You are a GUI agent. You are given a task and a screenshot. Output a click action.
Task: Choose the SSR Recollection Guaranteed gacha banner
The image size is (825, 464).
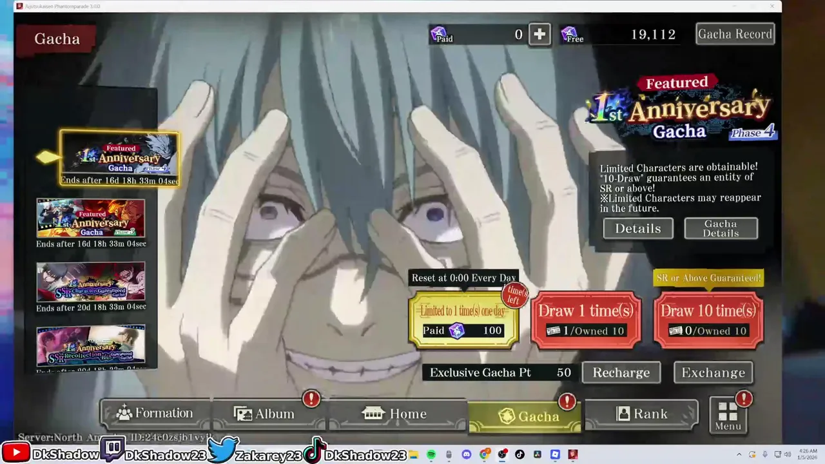91,347
